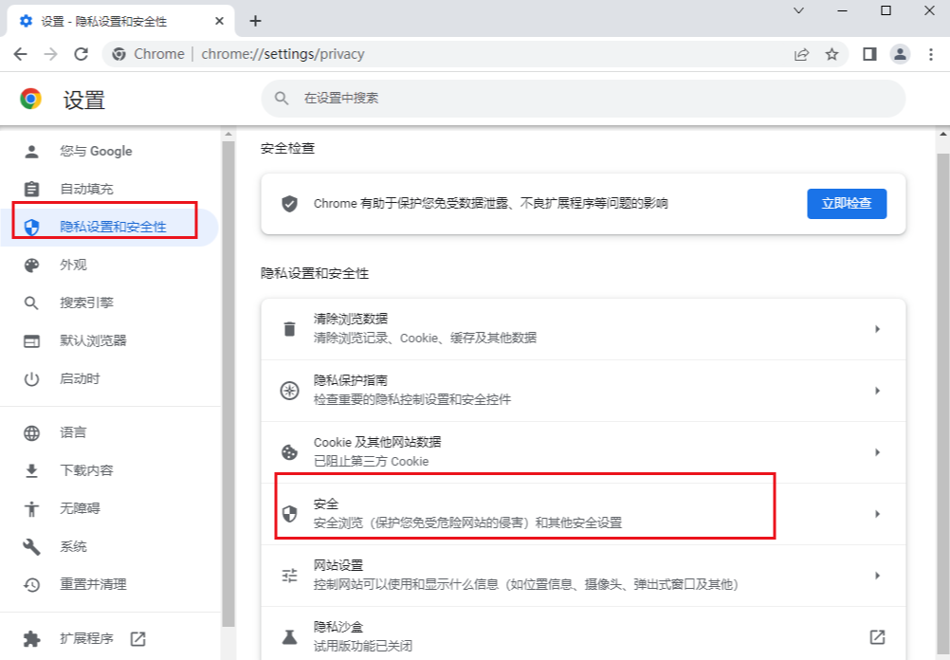Click the download icon for 下载内容
Screen dimensions: 950x660
(x=31, y=471)
